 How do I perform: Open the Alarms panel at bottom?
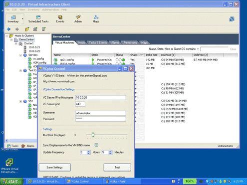tap(28, 146)
